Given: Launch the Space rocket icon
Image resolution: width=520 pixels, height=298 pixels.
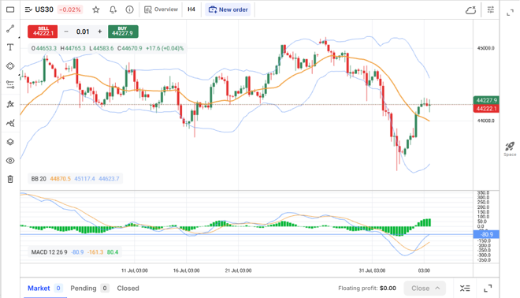Looking at the screenshot, I should (x=510, y=149).
